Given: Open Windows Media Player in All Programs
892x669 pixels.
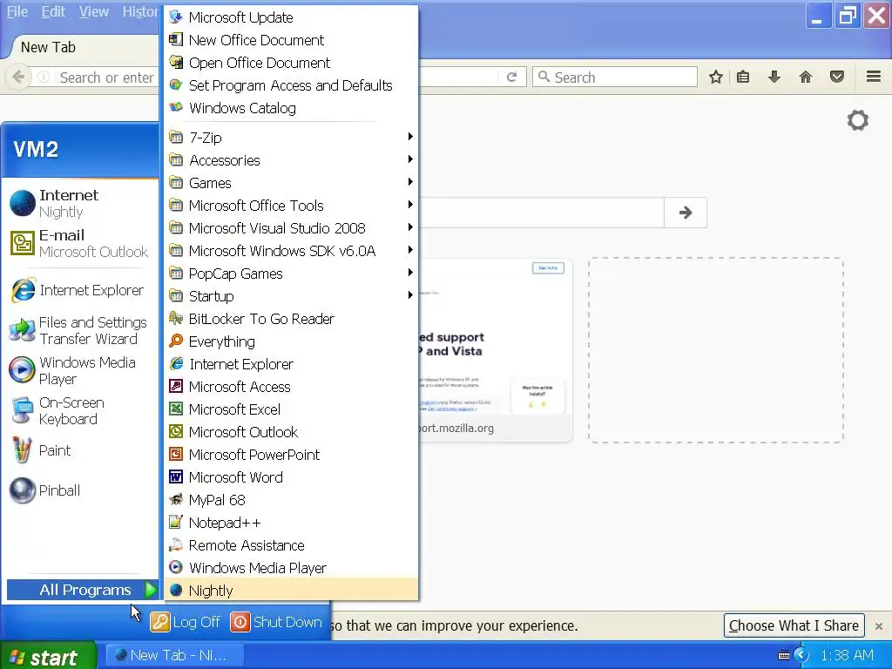Looking at the screenshot, I should [291, 568].
